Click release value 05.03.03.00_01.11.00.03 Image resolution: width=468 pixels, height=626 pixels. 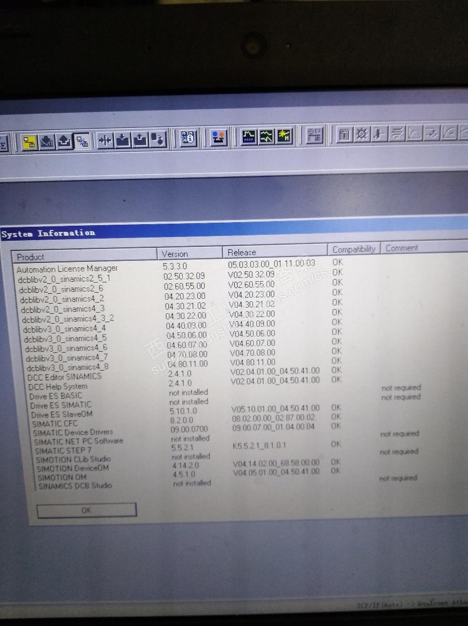[x=272, y=264]
